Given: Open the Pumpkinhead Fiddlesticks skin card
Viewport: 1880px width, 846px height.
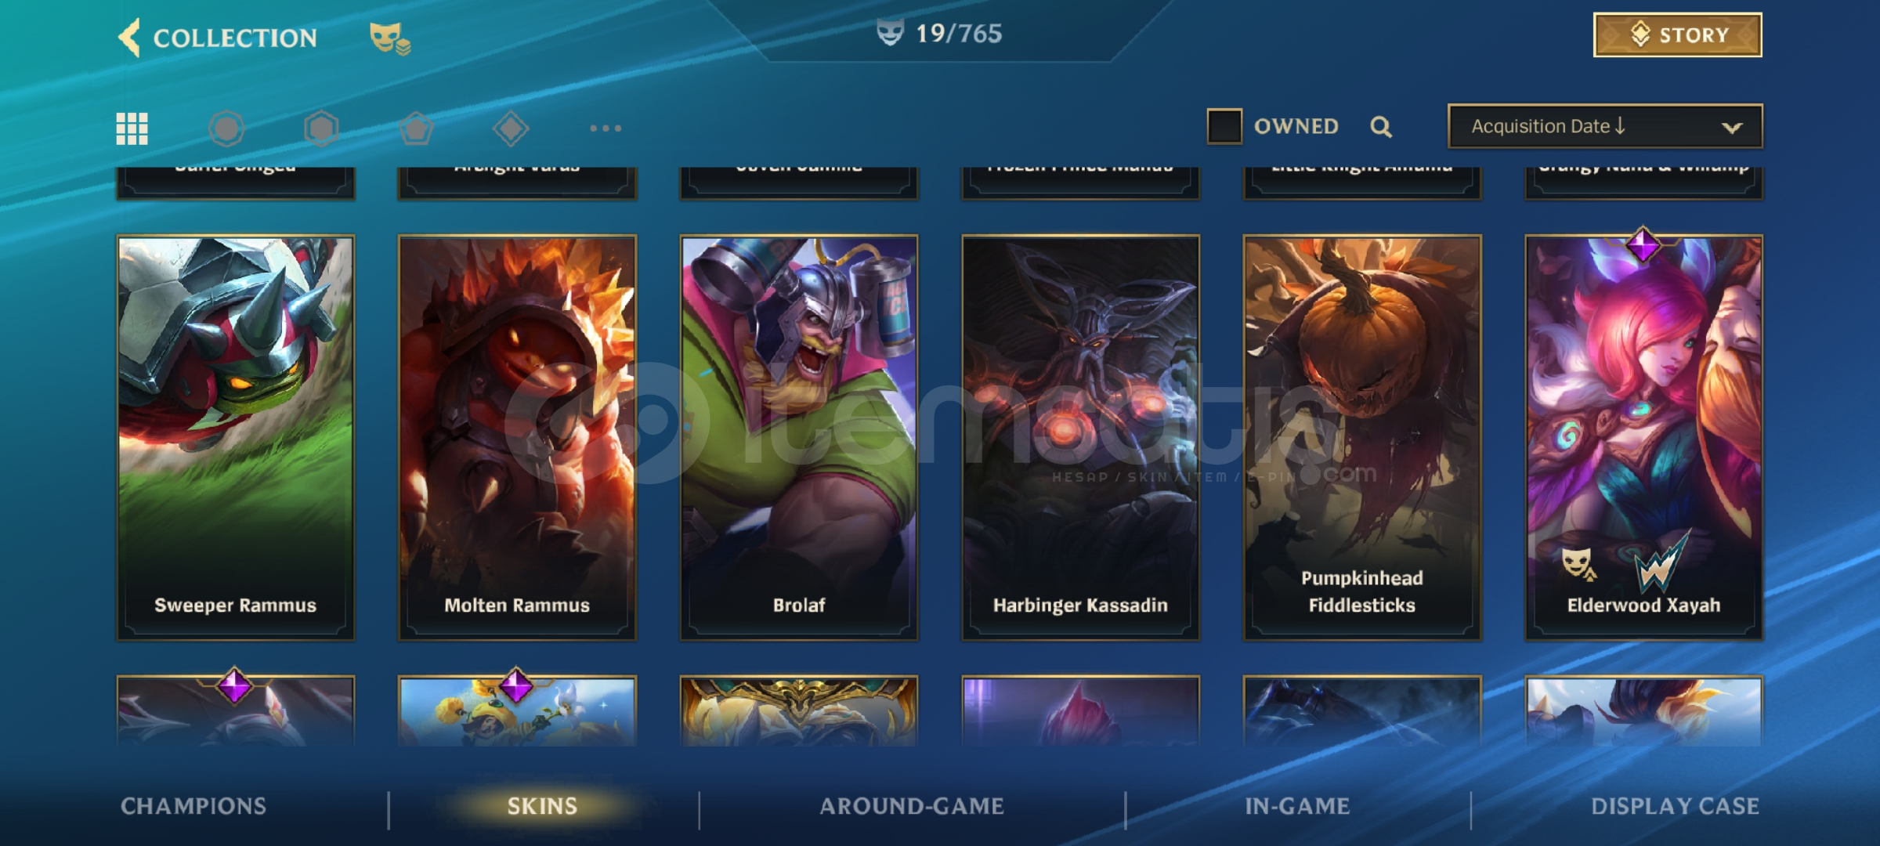Looking at the screenshot, I should click(1362, 438).
